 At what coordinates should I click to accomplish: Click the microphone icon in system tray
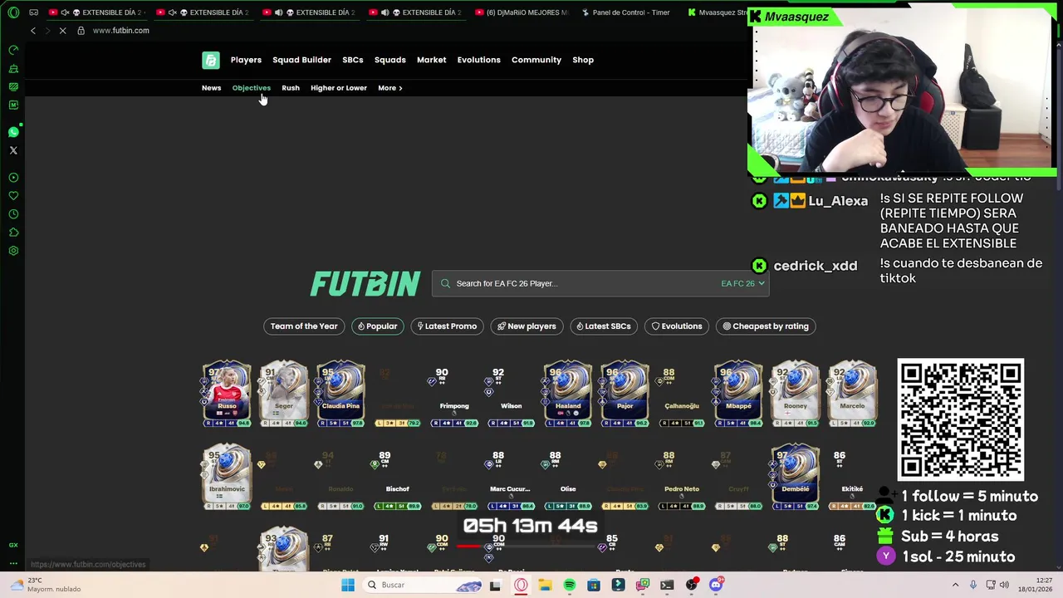click(973, 585)
